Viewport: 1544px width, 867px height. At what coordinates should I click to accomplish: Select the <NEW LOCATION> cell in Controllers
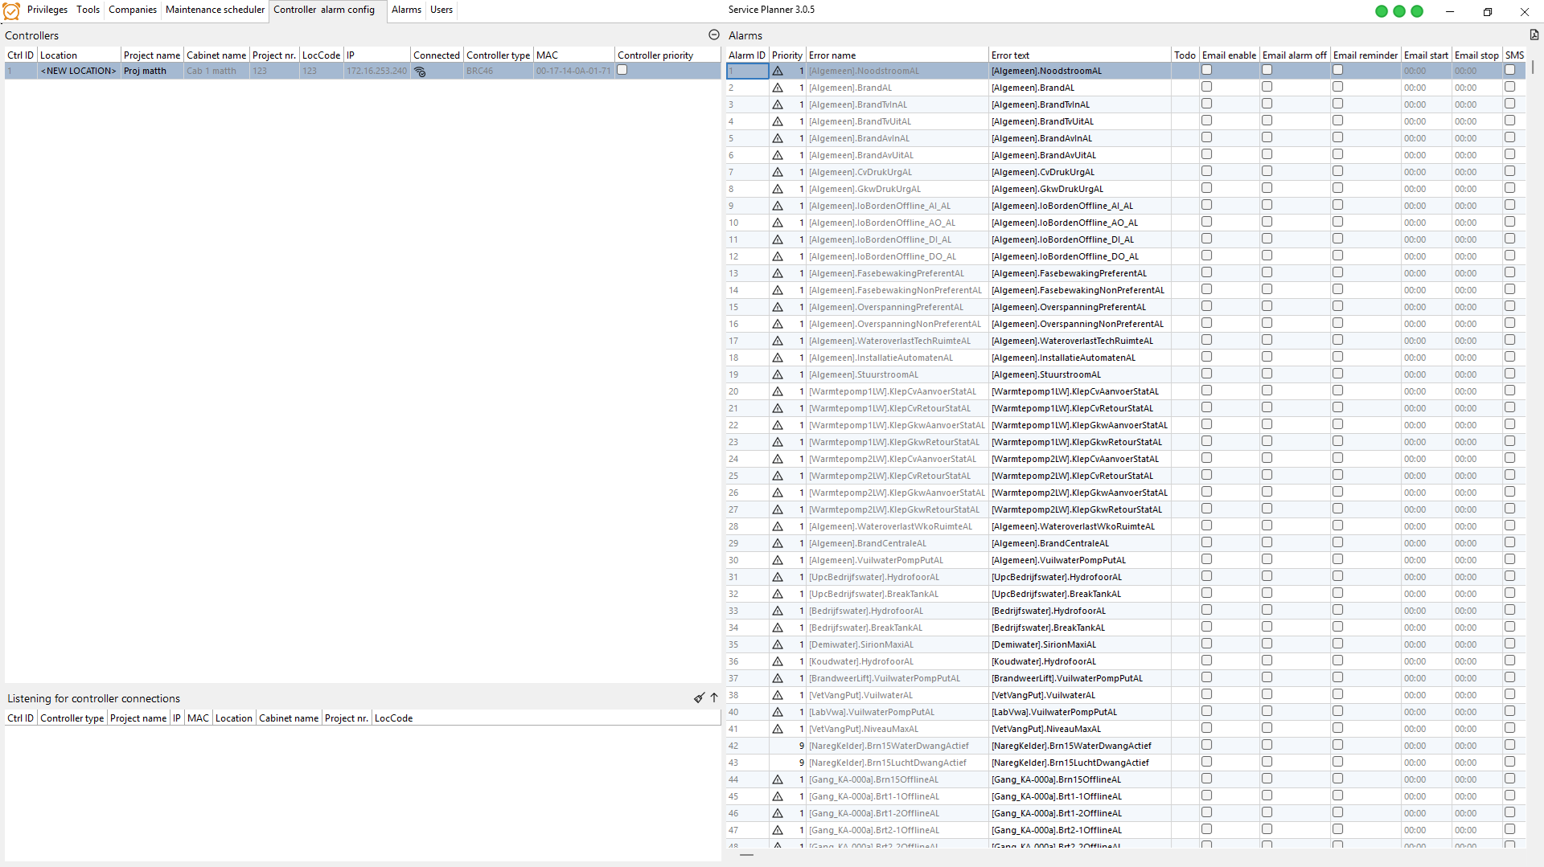[79, 71]
